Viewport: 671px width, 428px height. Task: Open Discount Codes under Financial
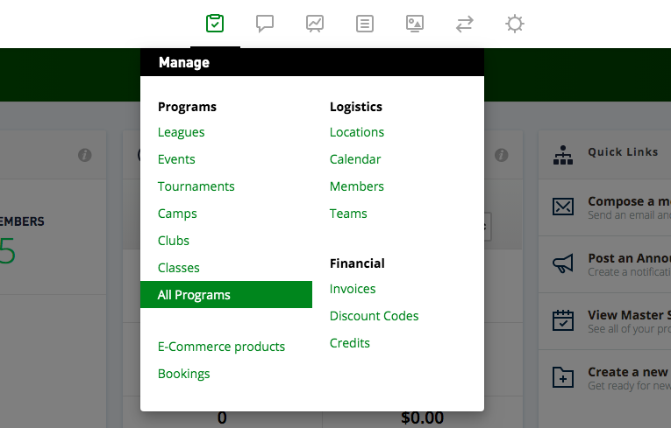tap(374, 316)
